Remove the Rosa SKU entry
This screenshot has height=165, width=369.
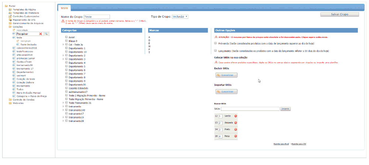[x=236, y=136]
